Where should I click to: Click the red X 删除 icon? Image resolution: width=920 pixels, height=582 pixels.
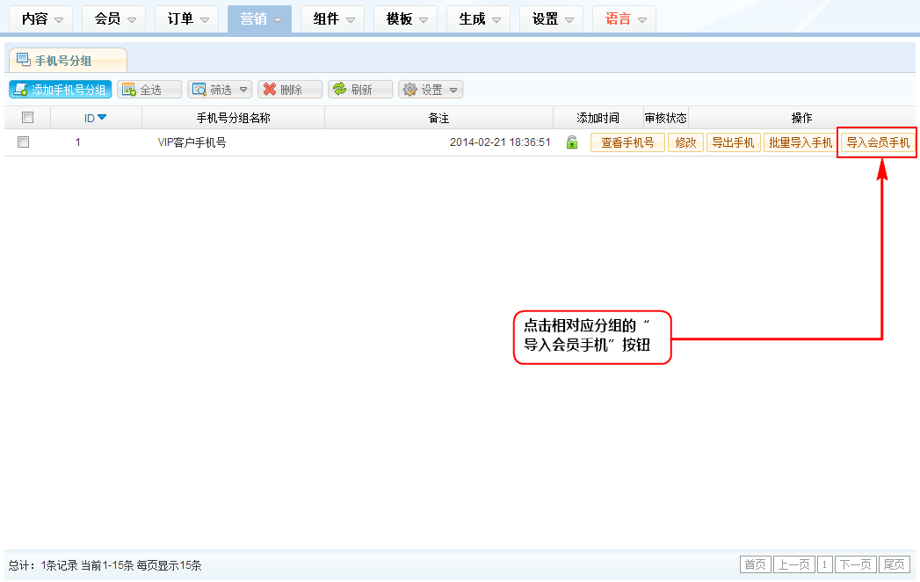tap(269, 90)
